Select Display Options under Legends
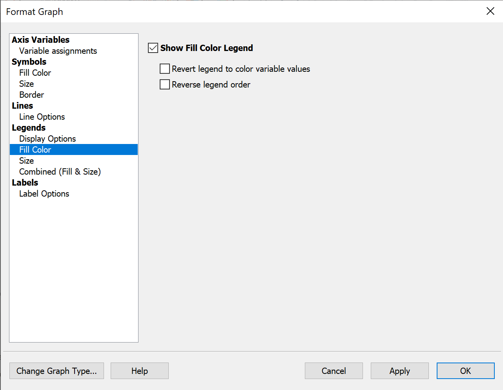Screen dimensions: 503x390 click(x=47, y=139)
